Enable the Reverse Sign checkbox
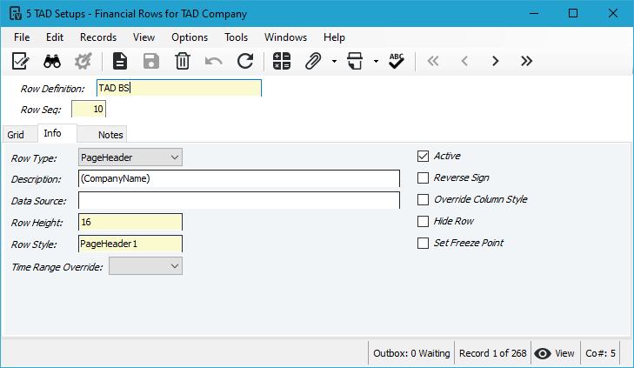This screenshot has width=634, height=368. click(x=423, y=178)
